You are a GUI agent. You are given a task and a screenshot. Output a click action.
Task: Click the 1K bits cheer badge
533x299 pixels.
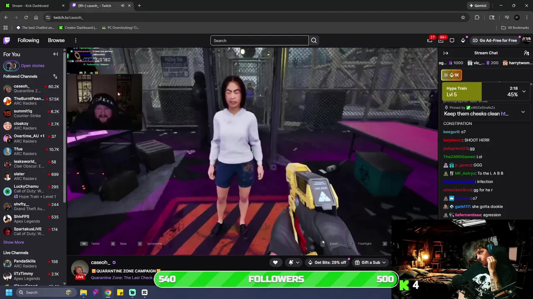click(451, 75)
